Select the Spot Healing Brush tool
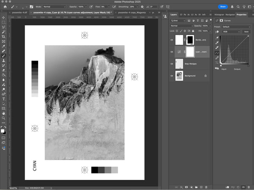Viewport: 254px width, 190px height. 3,51
